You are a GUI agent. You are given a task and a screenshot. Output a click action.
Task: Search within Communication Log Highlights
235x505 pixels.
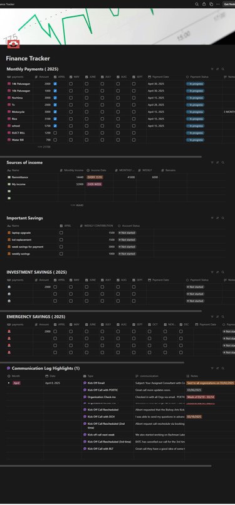point(222,368)
